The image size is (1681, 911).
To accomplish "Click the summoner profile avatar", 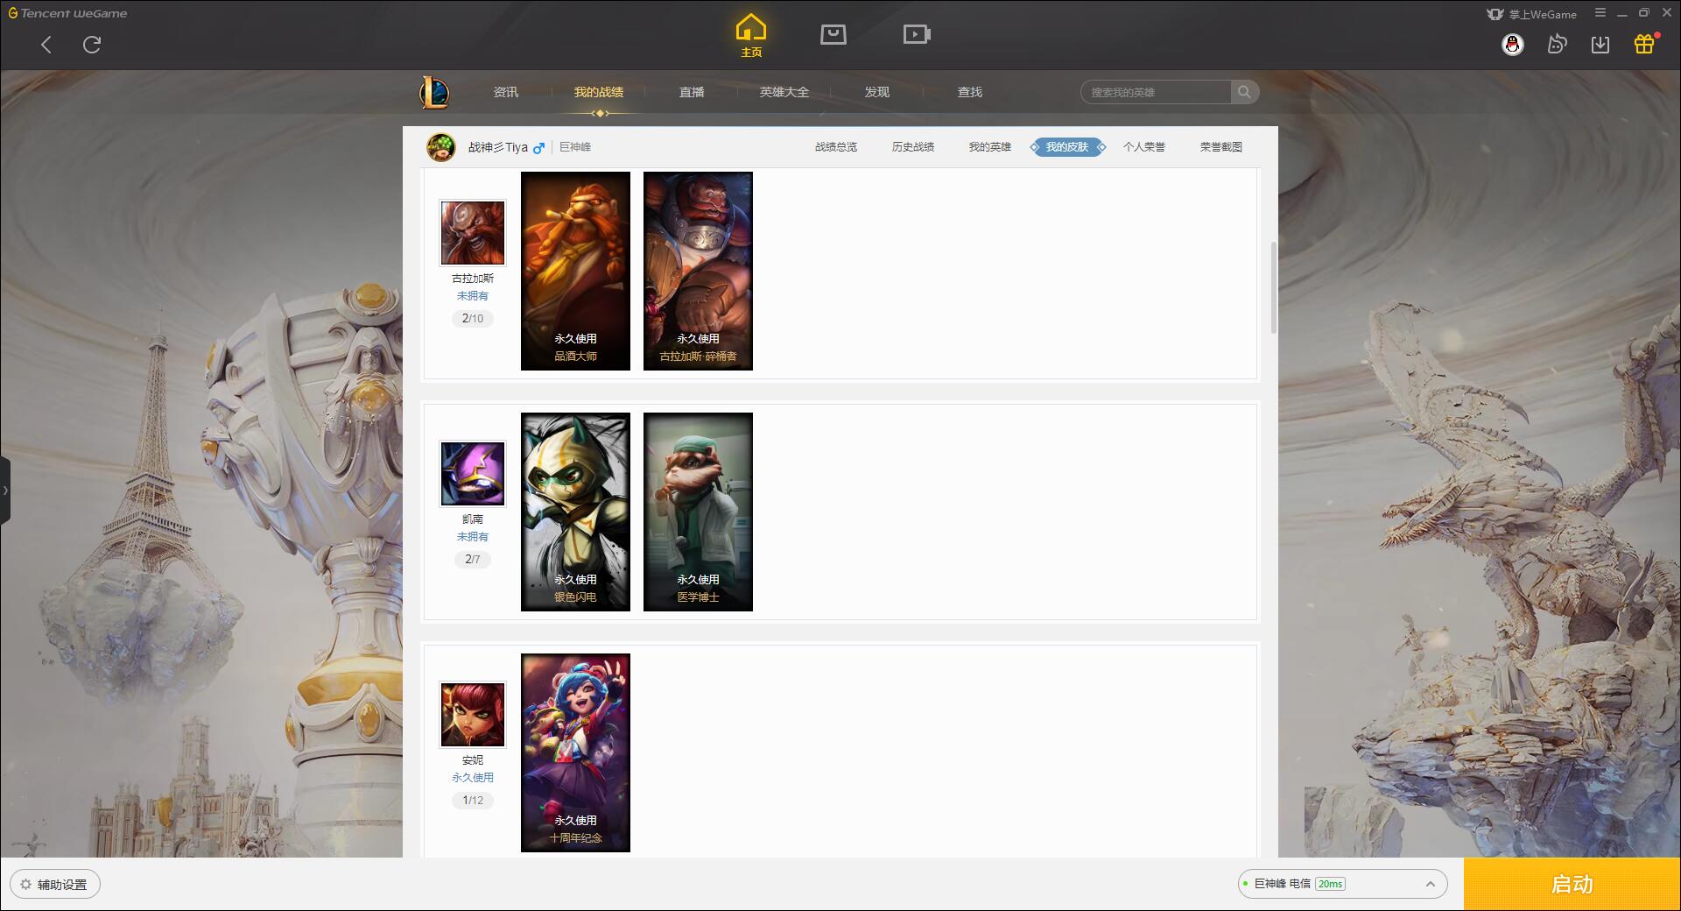I will (x=441, y=147).
